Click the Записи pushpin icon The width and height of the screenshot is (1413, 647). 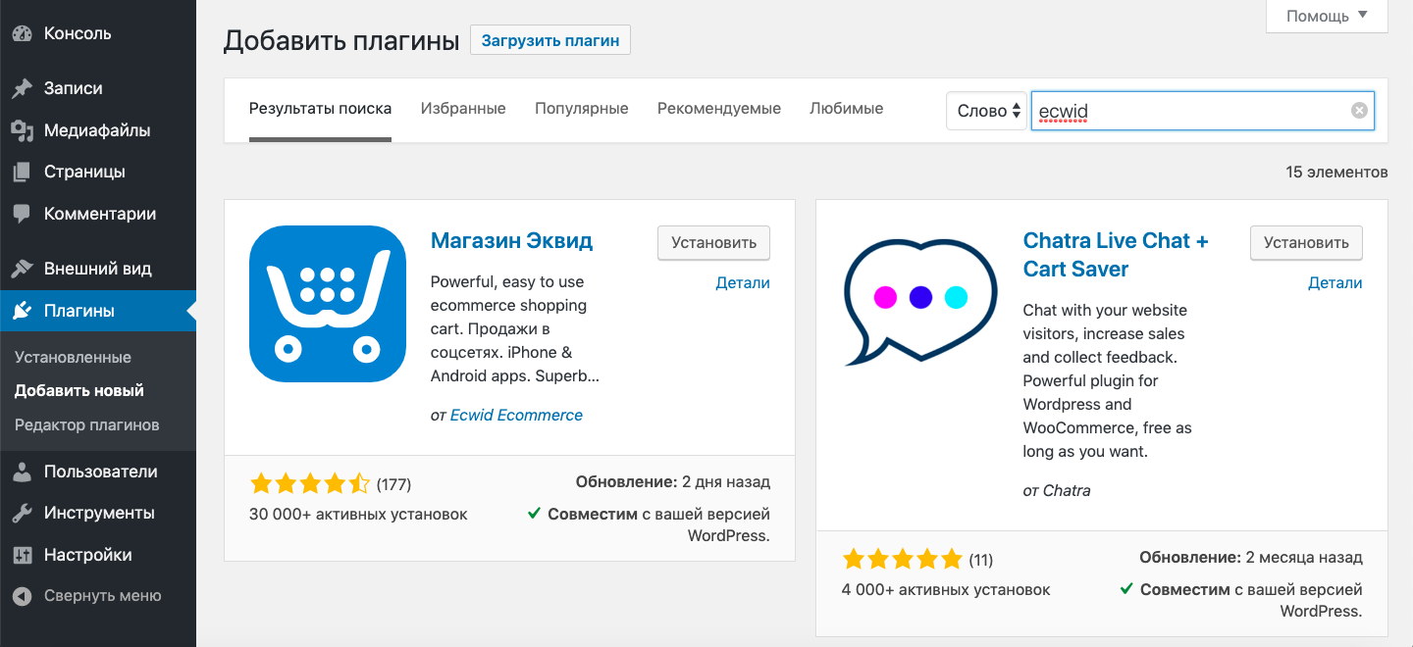(x=23, y=88)
